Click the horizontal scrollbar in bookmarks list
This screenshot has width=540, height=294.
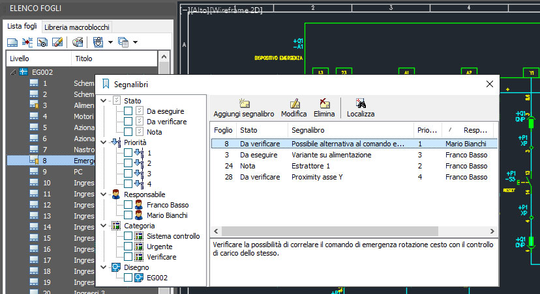pos(352,231)
